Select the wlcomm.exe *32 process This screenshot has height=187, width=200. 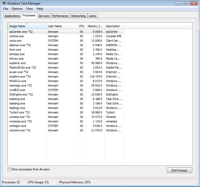coord(66,130)
